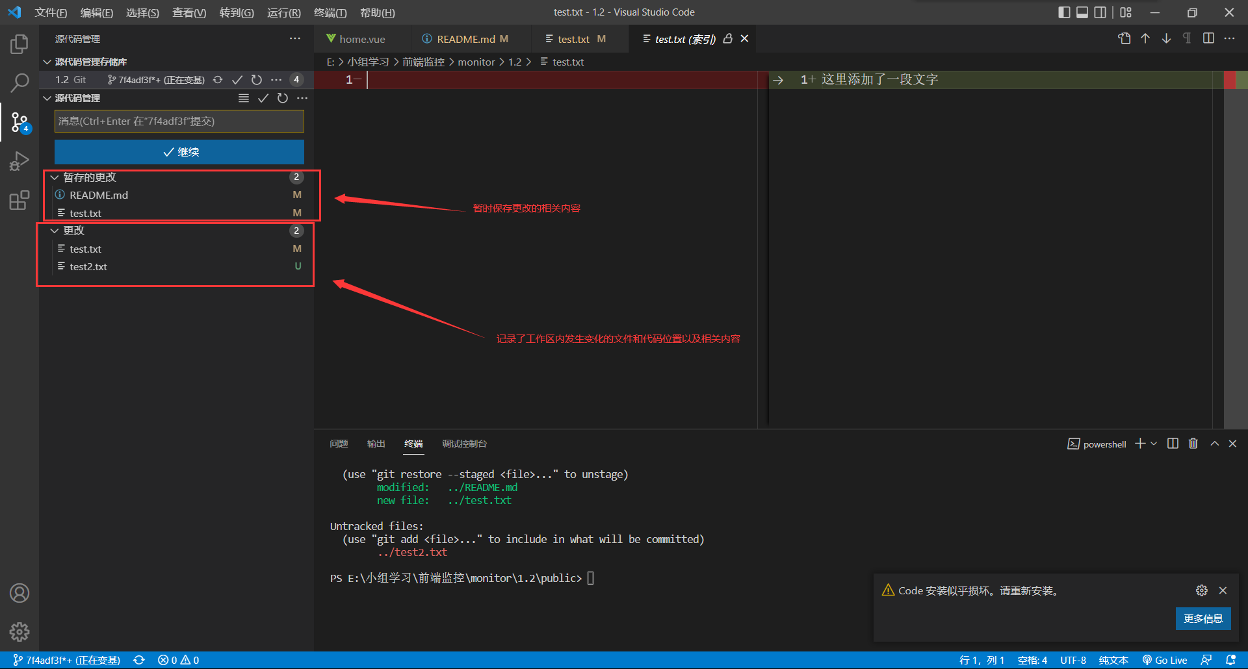Image resolution: width=1248 pixels, height=669 pixels.
Task: Click refresh icon in 1.2 Git repository row
Action: click(257, 80)
